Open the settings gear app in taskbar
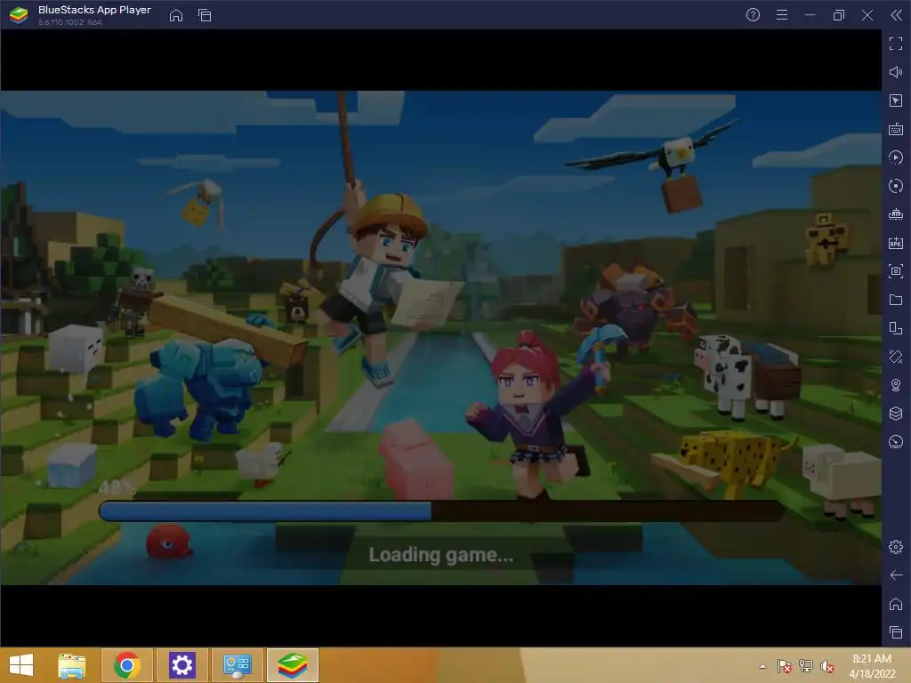Viewport: 911px width, 683px height. tap(181, 665)
